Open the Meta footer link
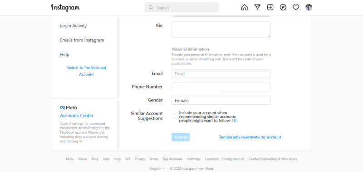This screenshot has height=172, width=363. [x=70, y=159]
